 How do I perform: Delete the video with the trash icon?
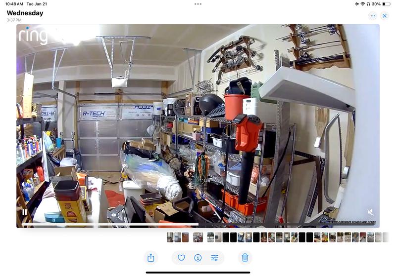pyautogui.click(x=245, y=258)
